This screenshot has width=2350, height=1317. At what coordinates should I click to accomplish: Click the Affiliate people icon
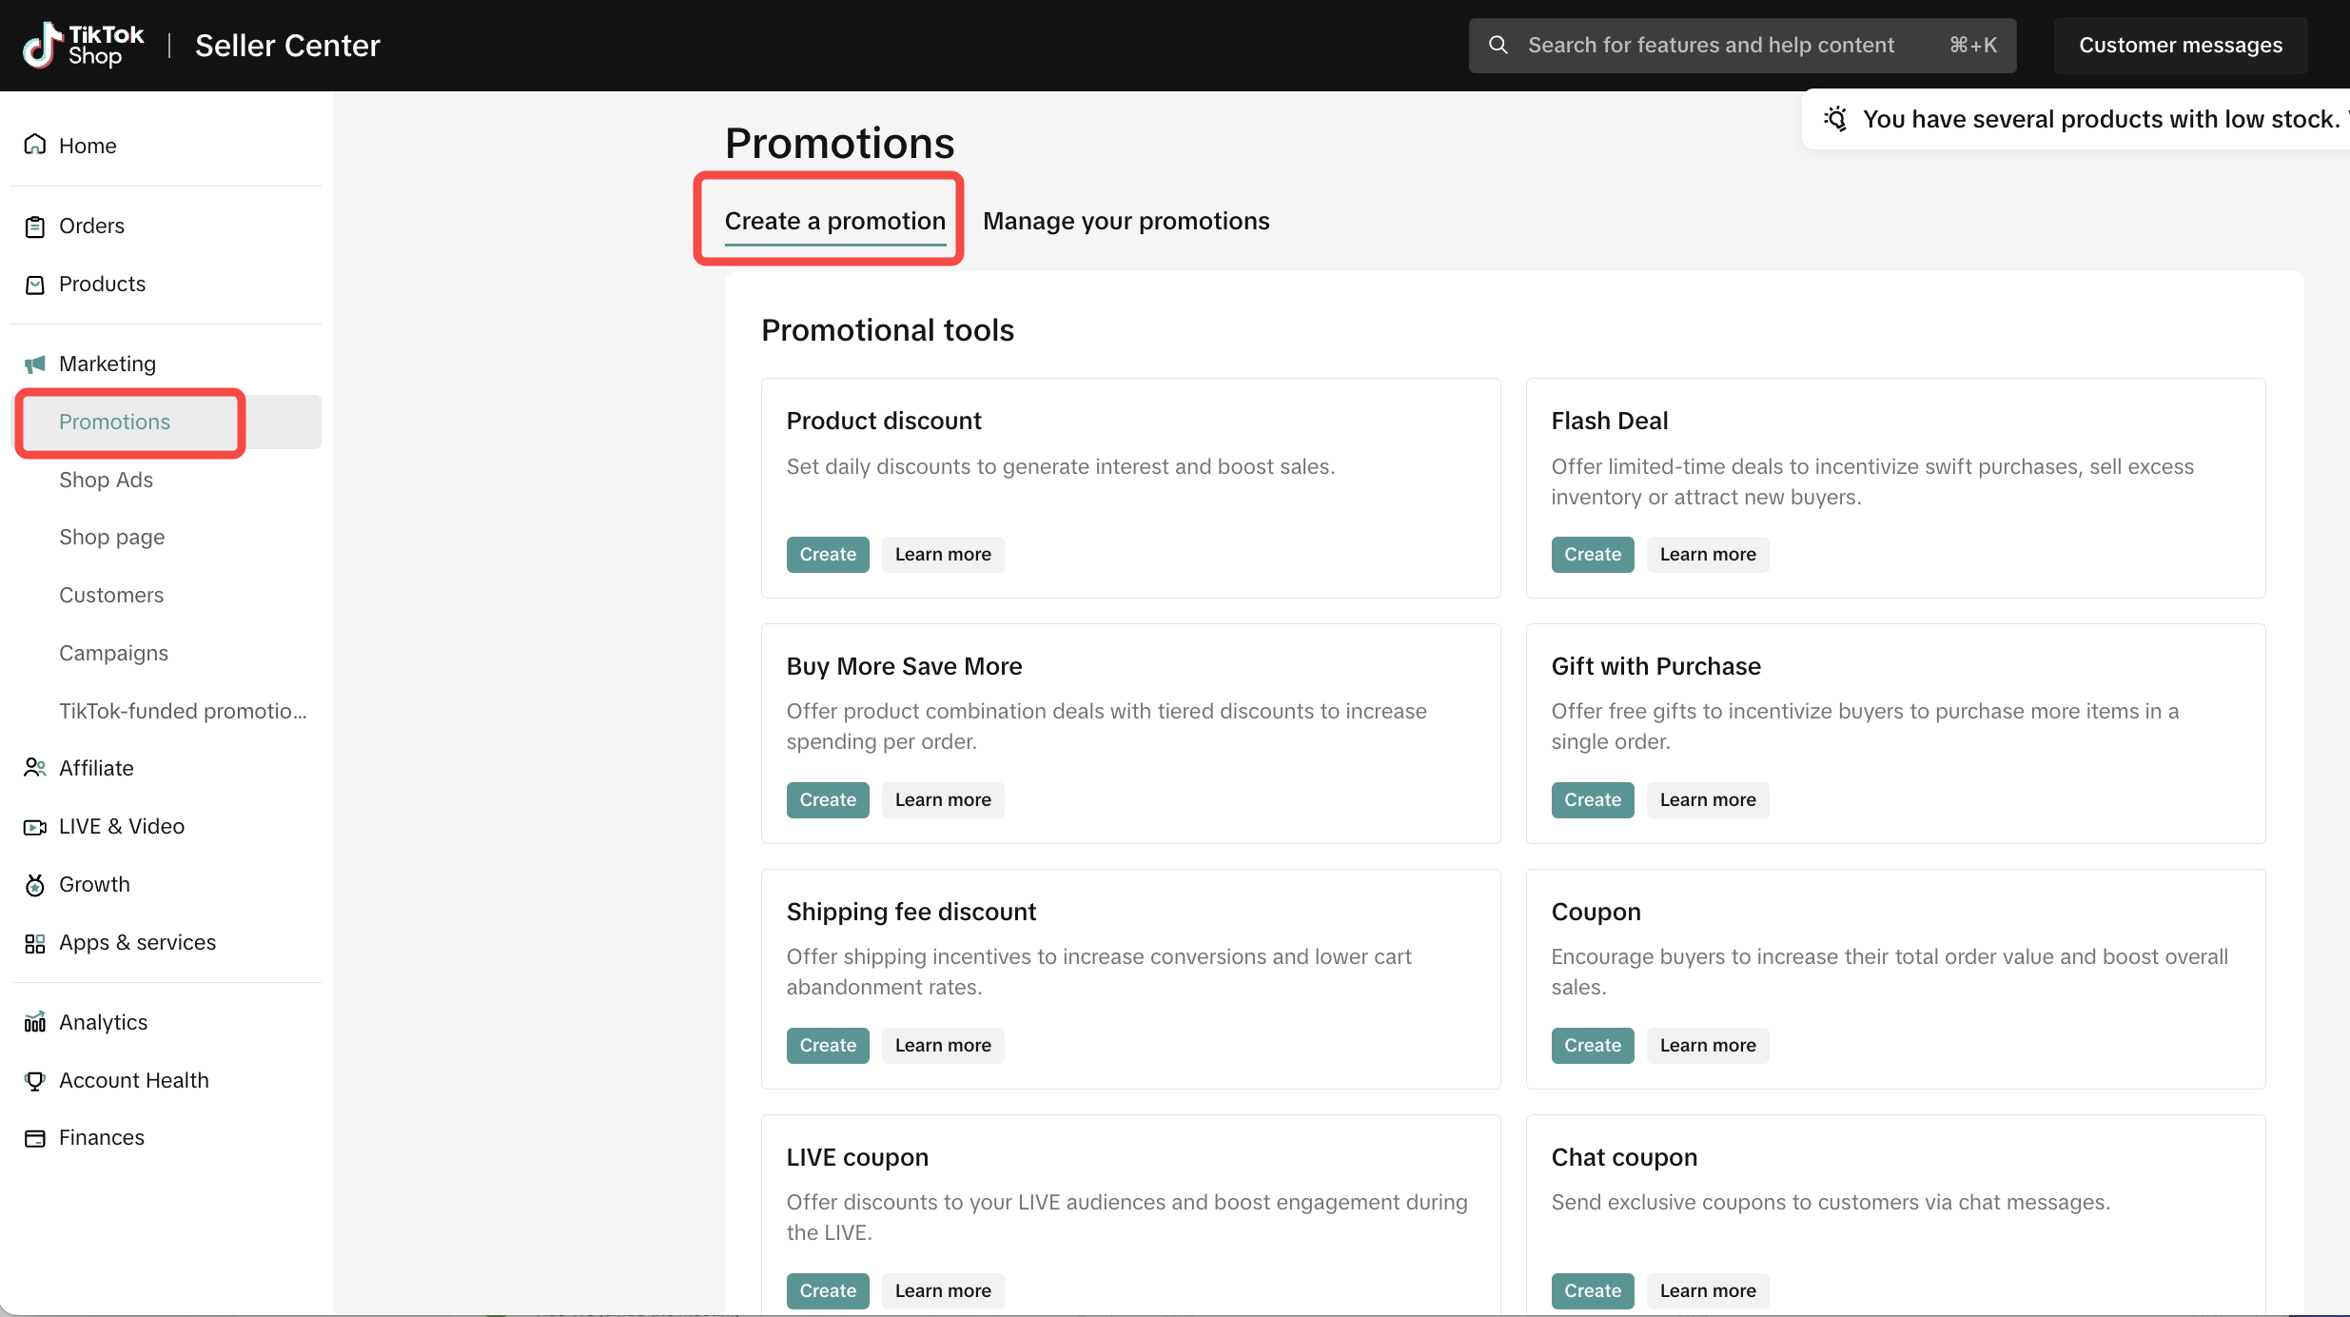pyautogui.click(x=35, y=768)
